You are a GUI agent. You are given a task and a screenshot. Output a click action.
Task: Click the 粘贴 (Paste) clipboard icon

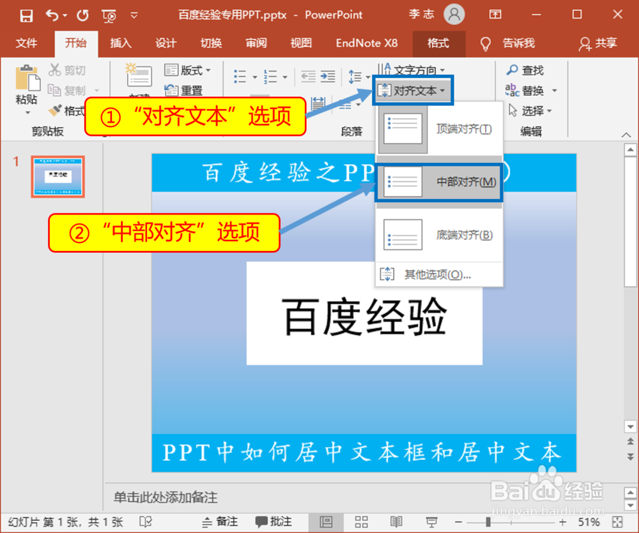point(27,78)
